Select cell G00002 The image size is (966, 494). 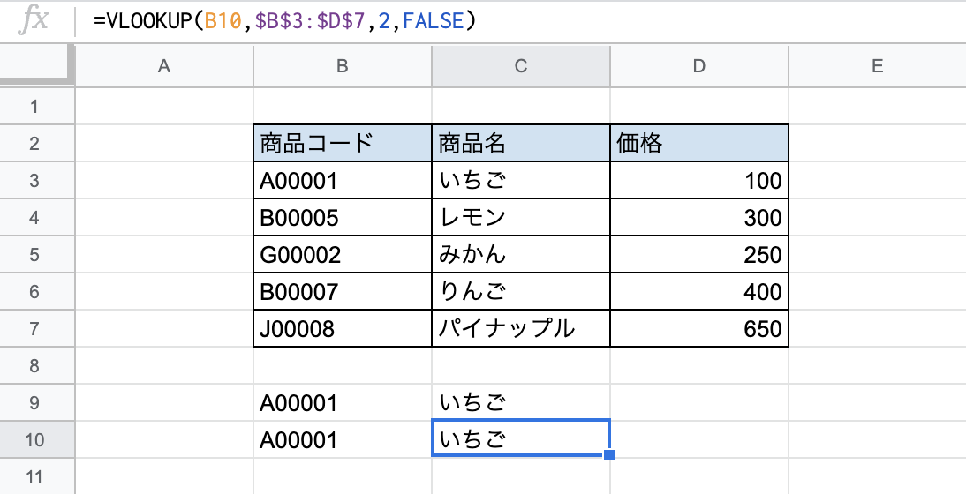343,254
